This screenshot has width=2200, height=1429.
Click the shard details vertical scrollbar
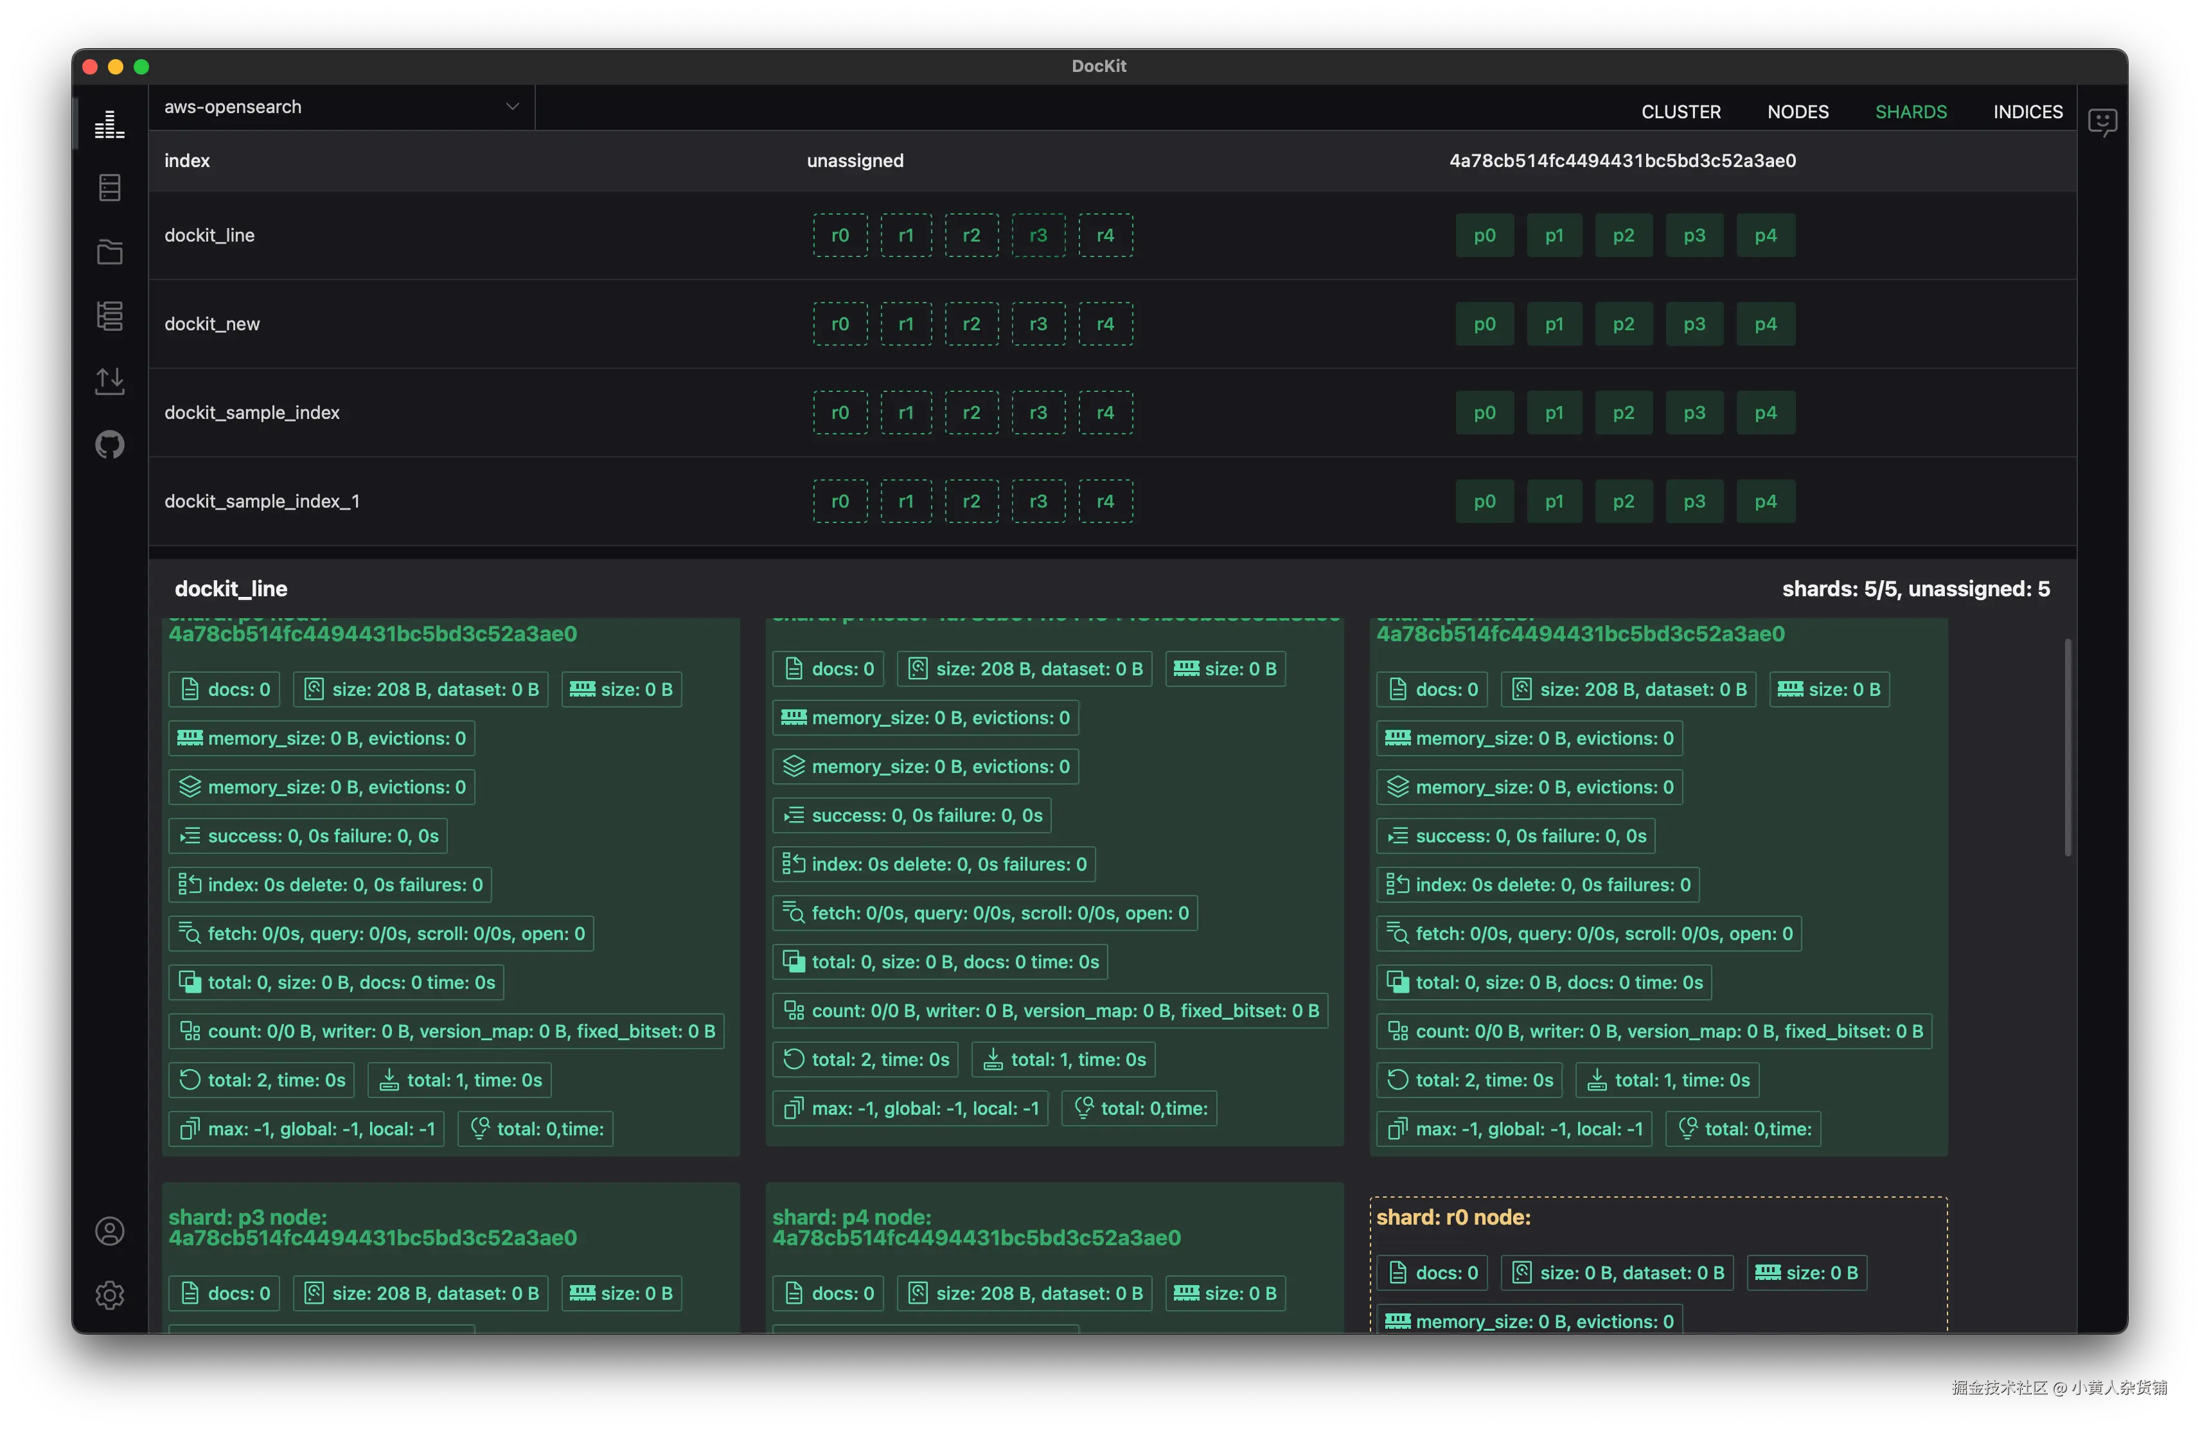point(2067,747)
